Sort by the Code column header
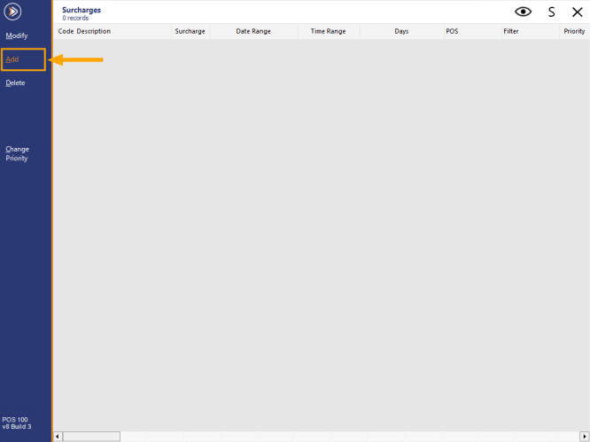This screenshot has height=442, width=590. pos(66,31)
